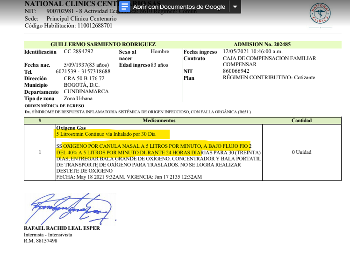Image resolution: width=350 pixels, height=256 pixels.
Task: Click the Medicamentos column header
Action: 159,120
